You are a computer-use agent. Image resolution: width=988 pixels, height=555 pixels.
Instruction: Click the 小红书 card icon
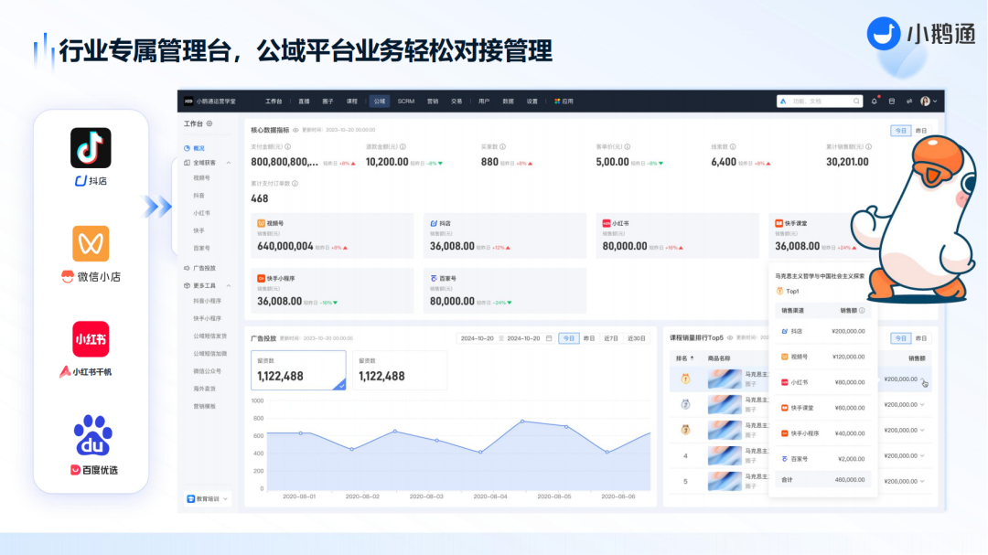tap(607, 223)
